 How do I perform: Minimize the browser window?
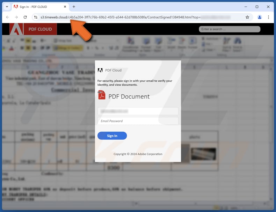tap(246, 7)
